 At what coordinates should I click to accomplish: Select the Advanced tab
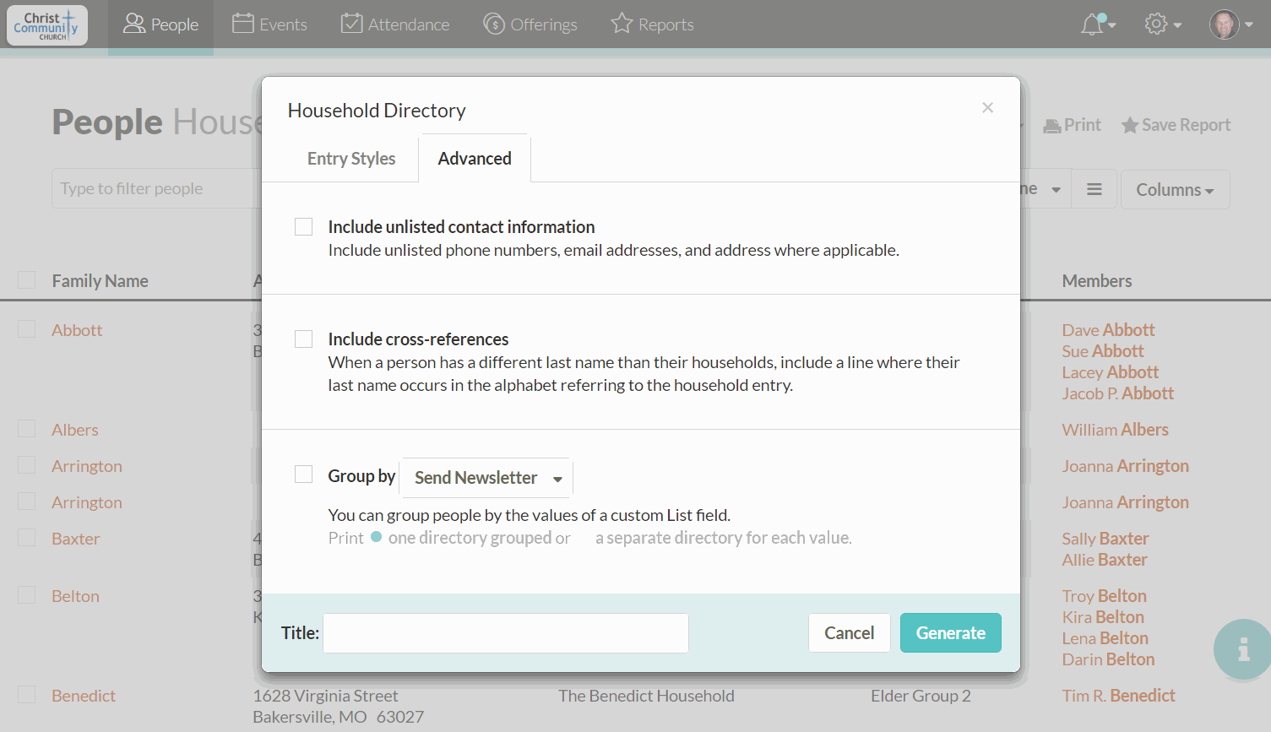click(x=474, y=158)
